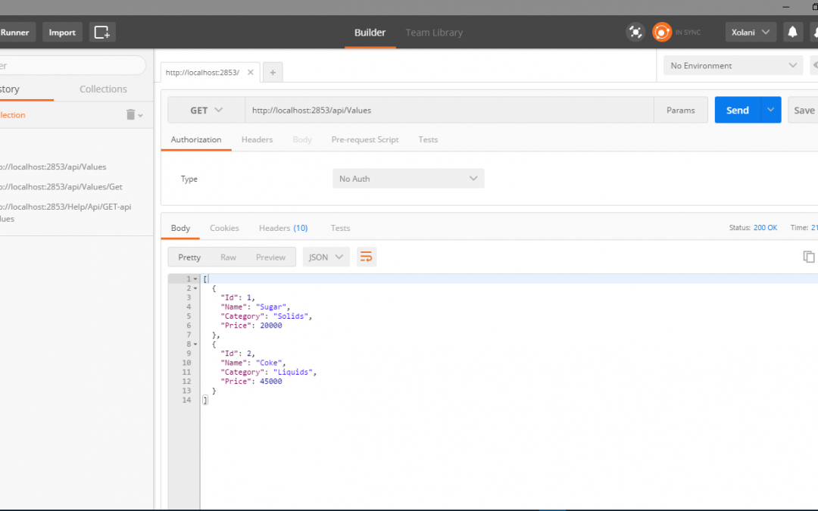This screenshot has height=511, width=818.
Task: Switch to the Raw response view
Action: point(228,257)
